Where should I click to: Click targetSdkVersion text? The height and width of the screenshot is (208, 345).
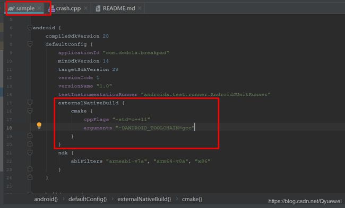click(x=83, y=69)
